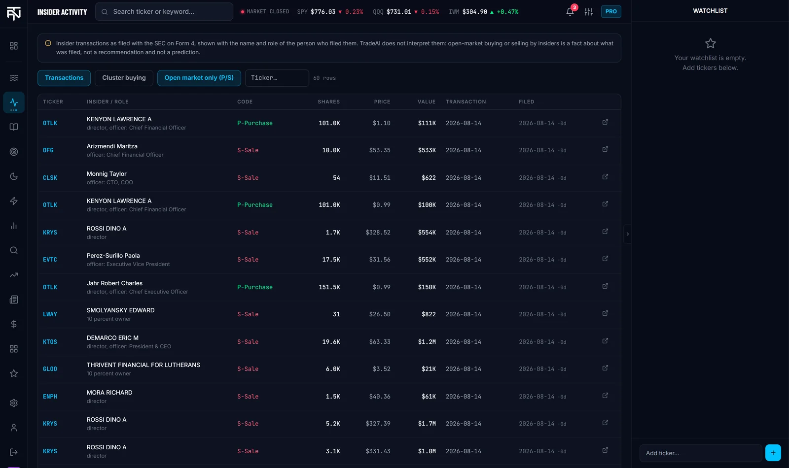Select insider name Perez-Surillo Paola
This screenshot has height=468, width=789.
click(x=113, y=255)
